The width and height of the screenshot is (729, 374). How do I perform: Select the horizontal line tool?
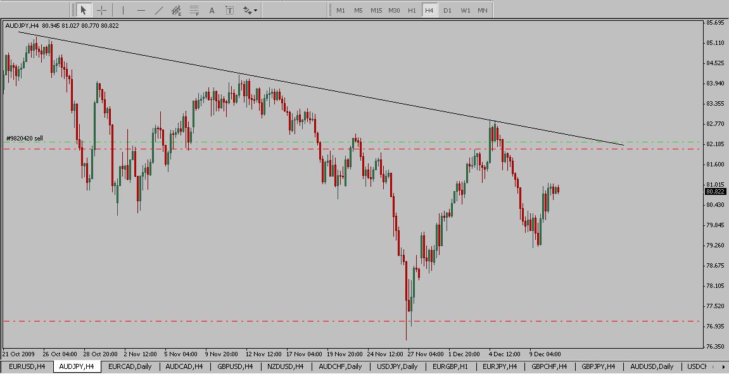[141, 10]
